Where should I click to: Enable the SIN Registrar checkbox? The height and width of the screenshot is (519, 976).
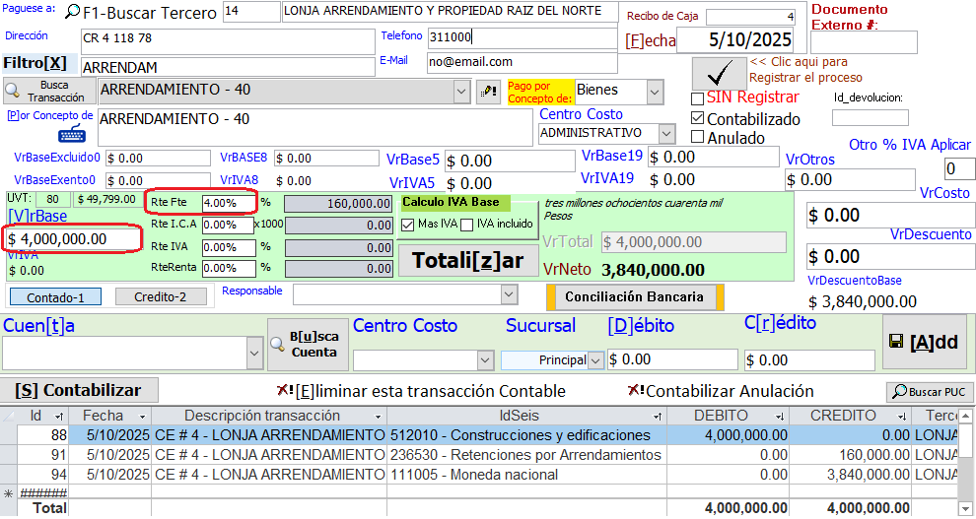pyautogui.click(x=698, y=98)
